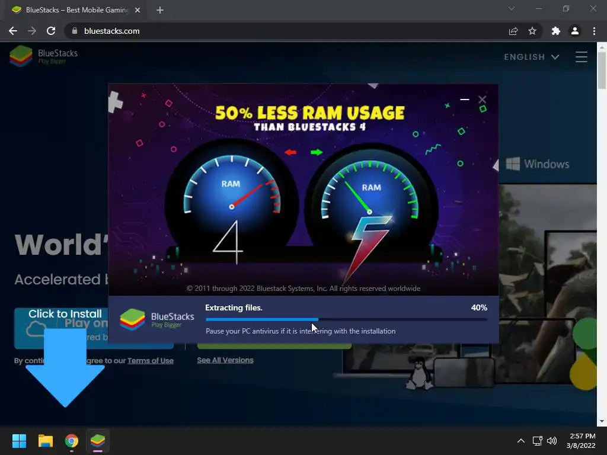Open the Windows Start menu

tap(19, 441)
